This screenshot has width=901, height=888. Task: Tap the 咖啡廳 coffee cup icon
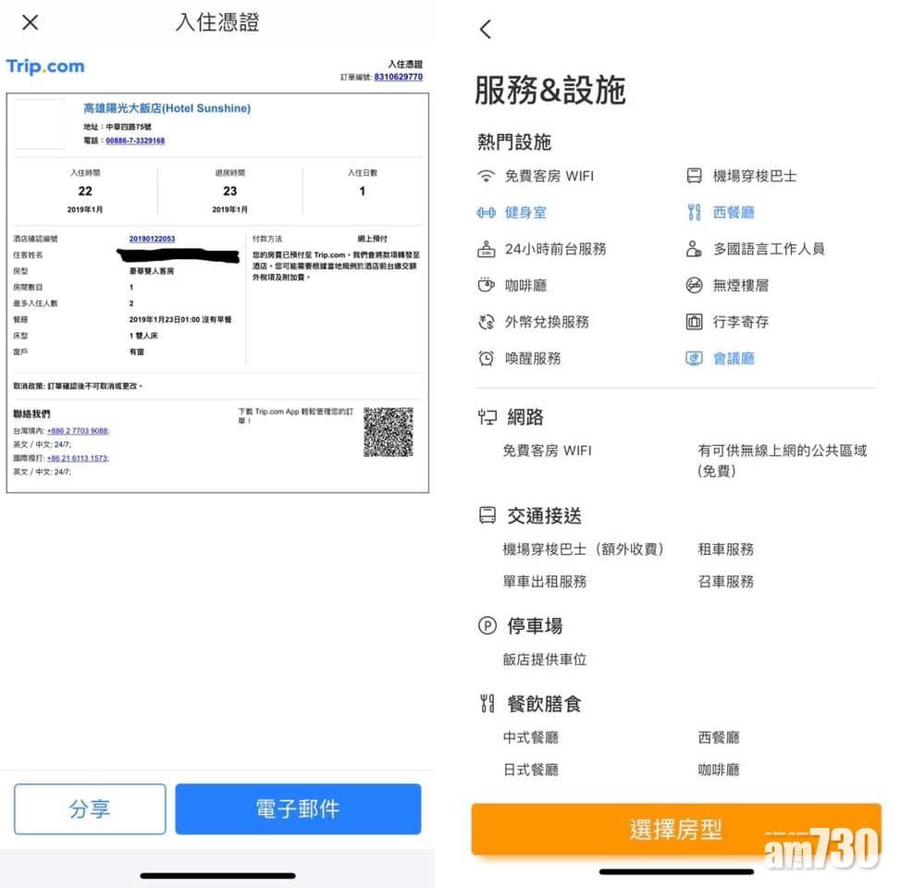(487, 286)
